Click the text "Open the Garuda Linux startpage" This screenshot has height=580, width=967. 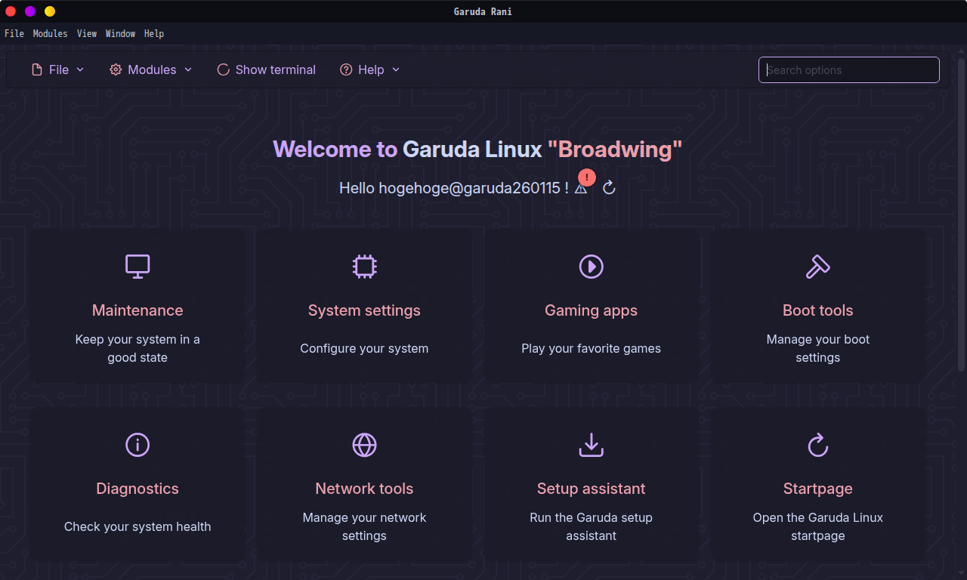[x=818, y=526]
